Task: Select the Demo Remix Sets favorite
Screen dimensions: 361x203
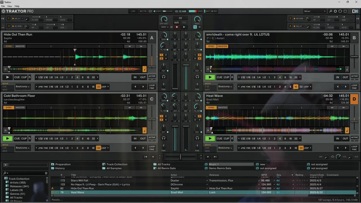Action: [x=218, y=168]
